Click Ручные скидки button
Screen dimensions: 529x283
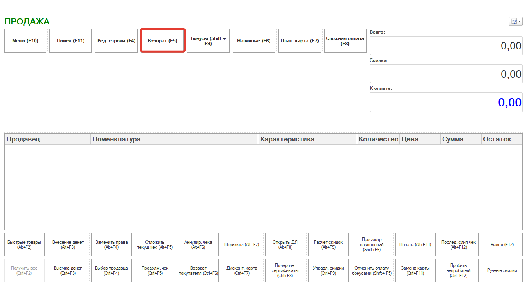[502, 270]
